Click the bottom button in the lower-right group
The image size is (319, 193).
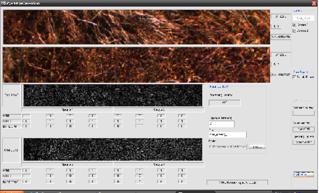[x=303, y=142]
